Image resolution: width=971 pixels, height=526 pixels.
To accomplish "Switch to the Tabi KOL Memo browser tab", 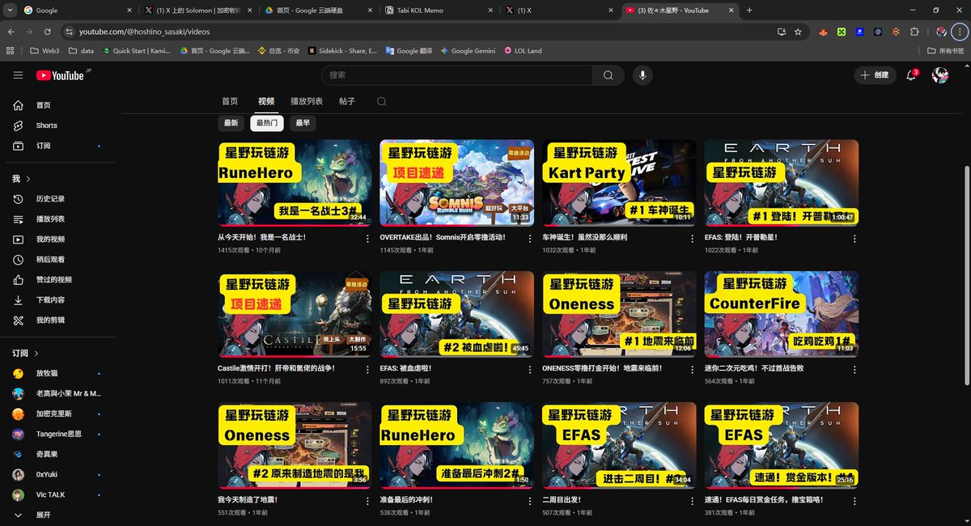I will [x=439, y=10].
